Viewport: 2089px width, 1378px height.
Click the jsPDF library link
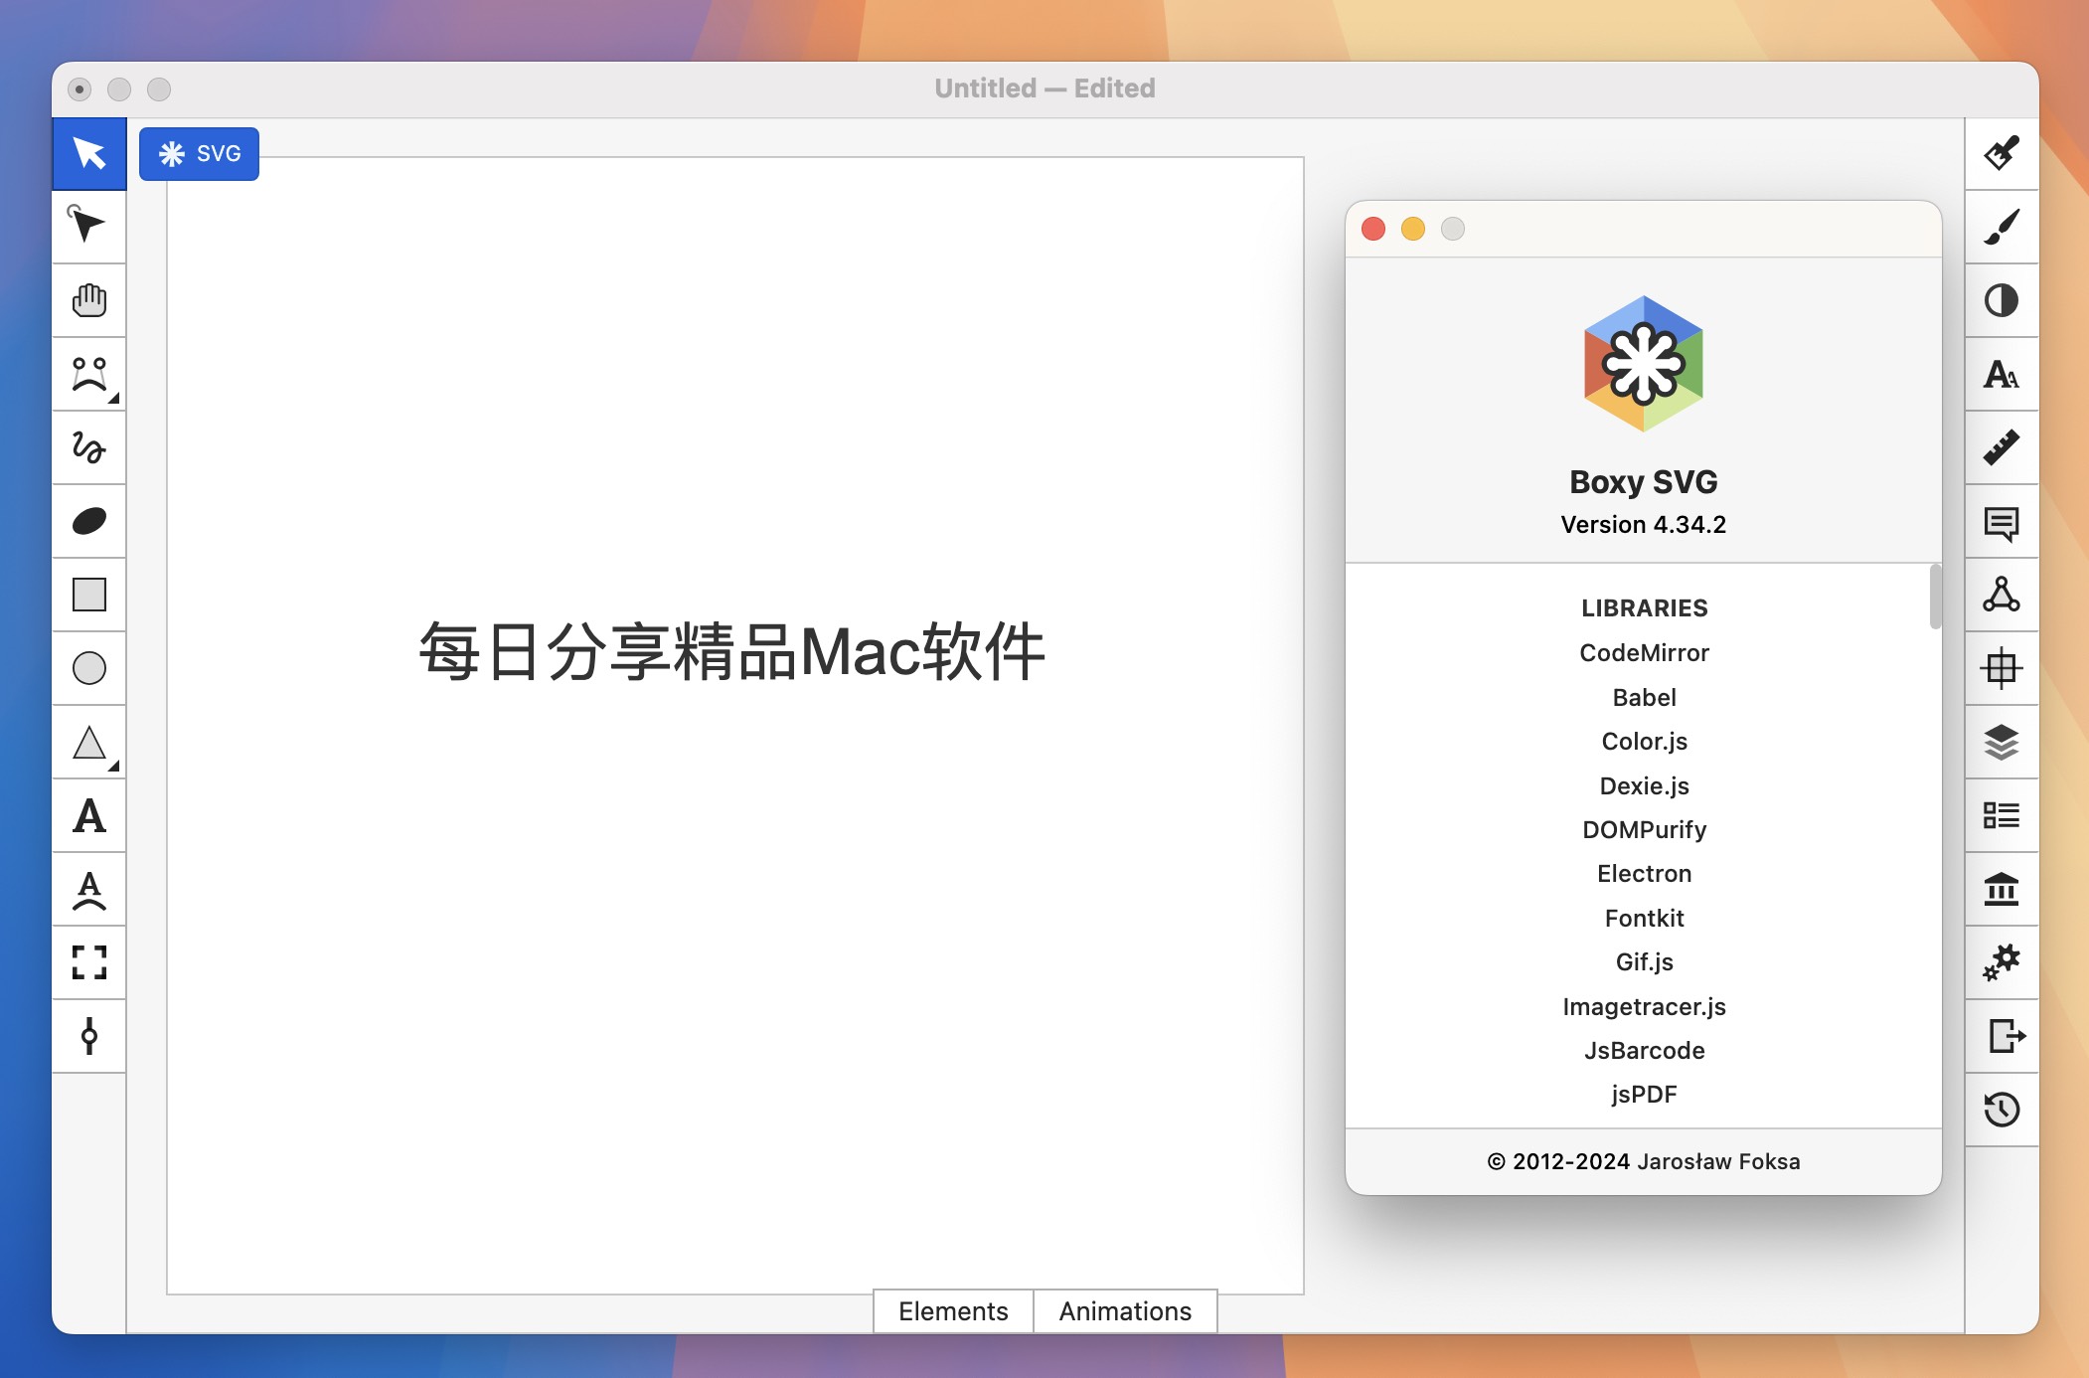pyautogui.click(x=1644, y=1094)
